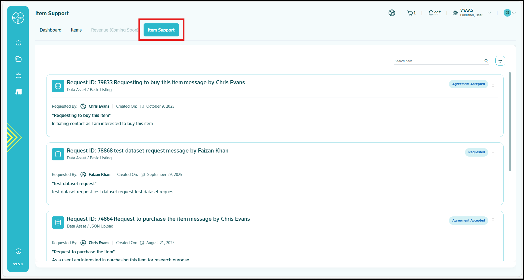
Task: Select the books library sidebar icon
Action: pos(18,92)
